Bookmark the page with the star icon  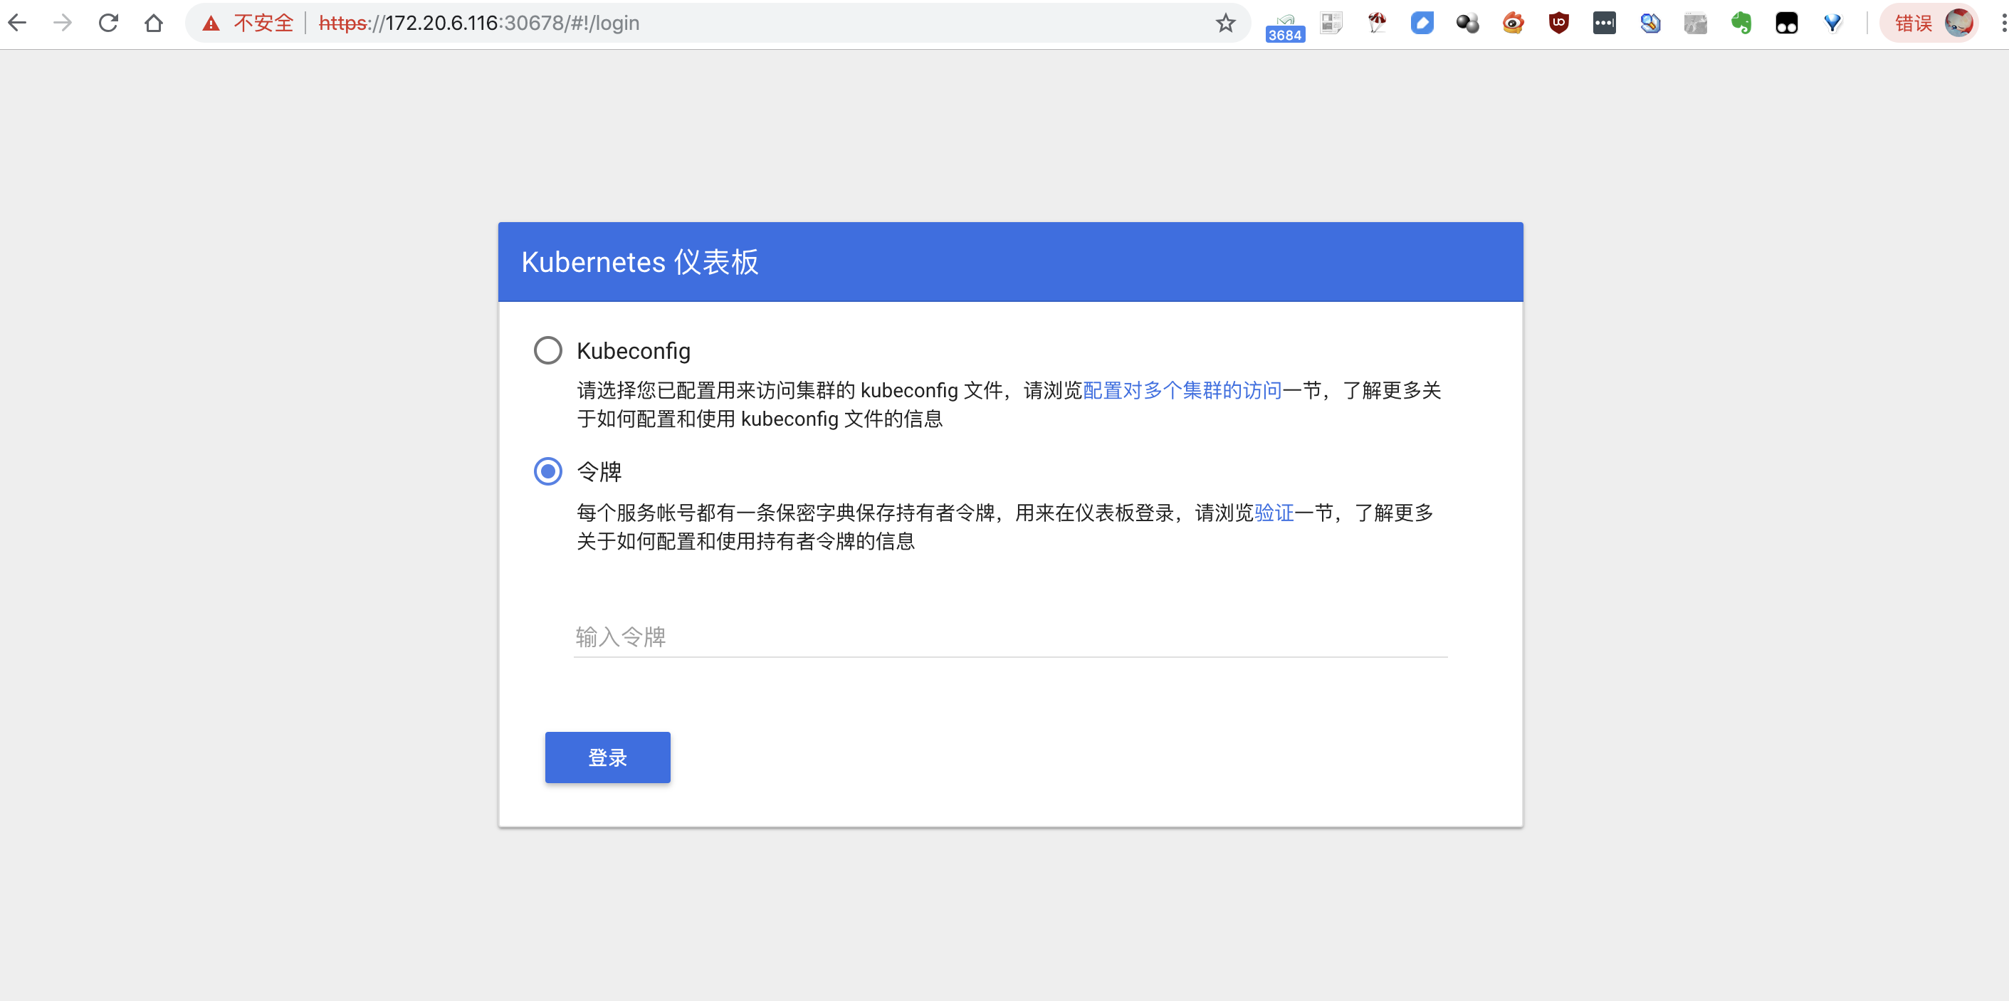pos(1225,23)
